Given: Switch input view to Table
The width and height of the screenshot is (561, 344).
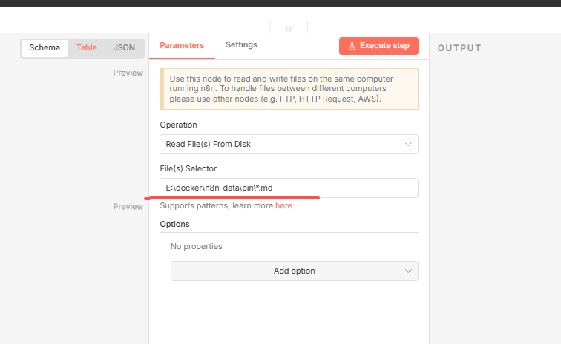Looking at the screenshot, I should pos(87,48).
